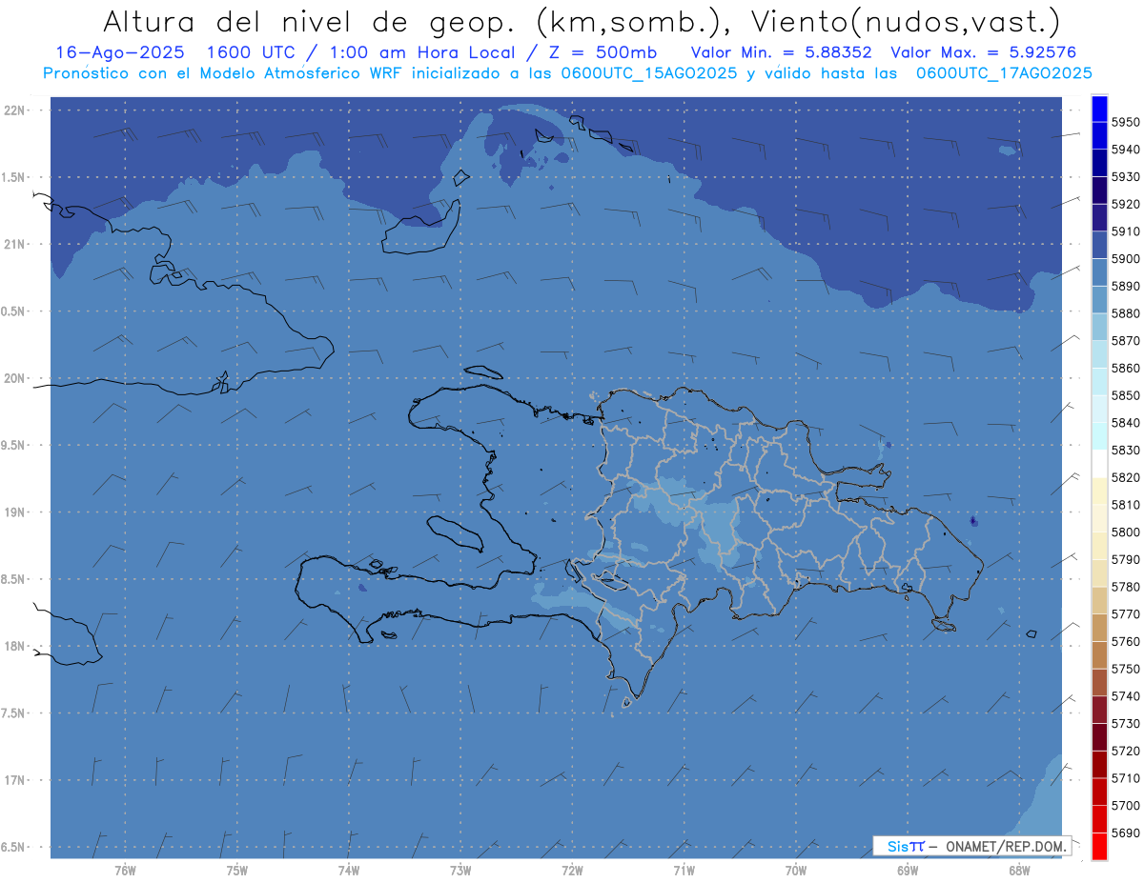Click the '5930' colorbar value

[x=1126, y=177]
